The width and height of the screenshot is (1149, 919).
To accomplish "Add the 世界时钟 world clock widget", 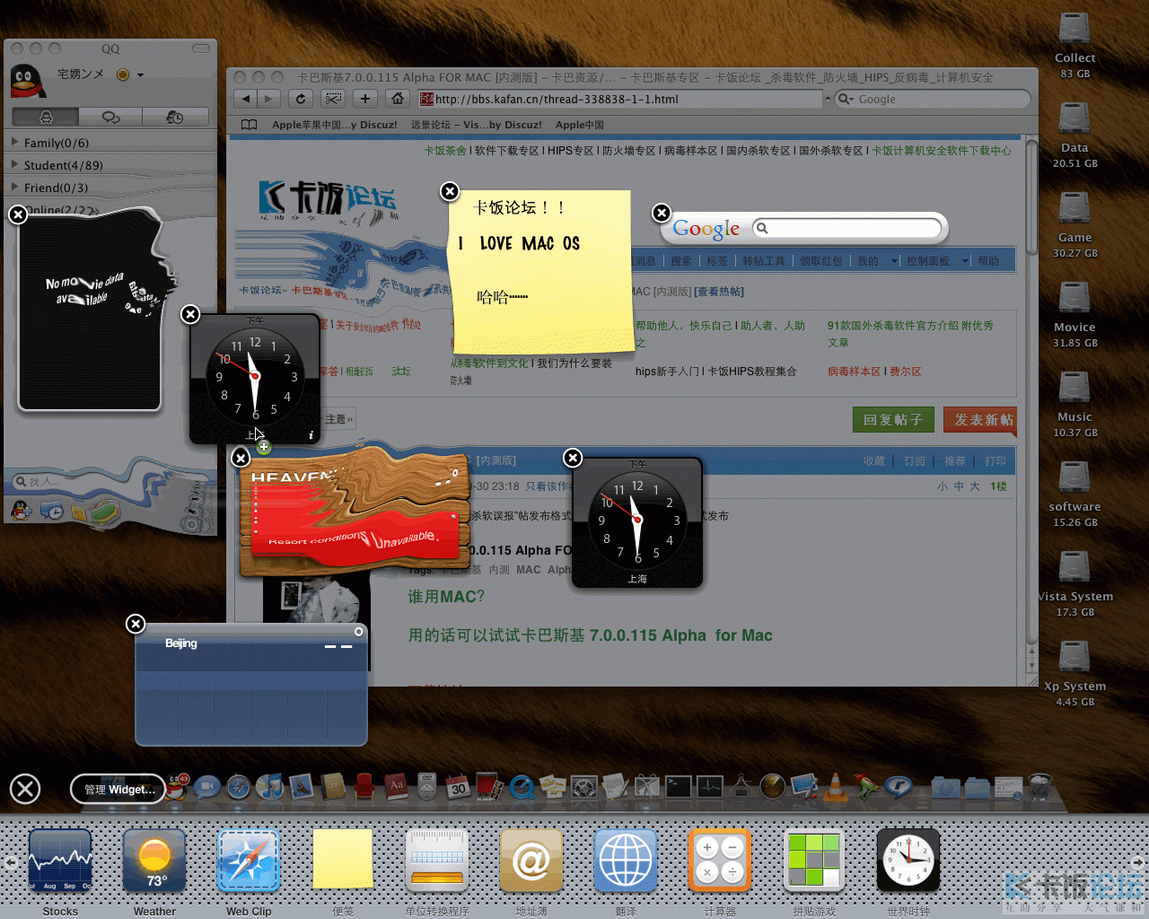I will (908, 860).
